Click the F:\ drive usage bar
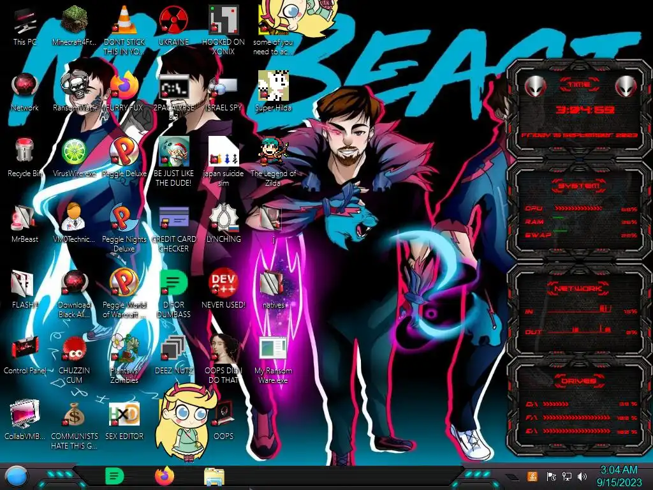The image size is (653, 490). click(576, 417)
